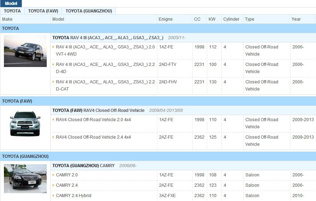The image size is (316, 201).
Task: Open the silver FAW RAV4 car image
Action: [x=25, y=123]
